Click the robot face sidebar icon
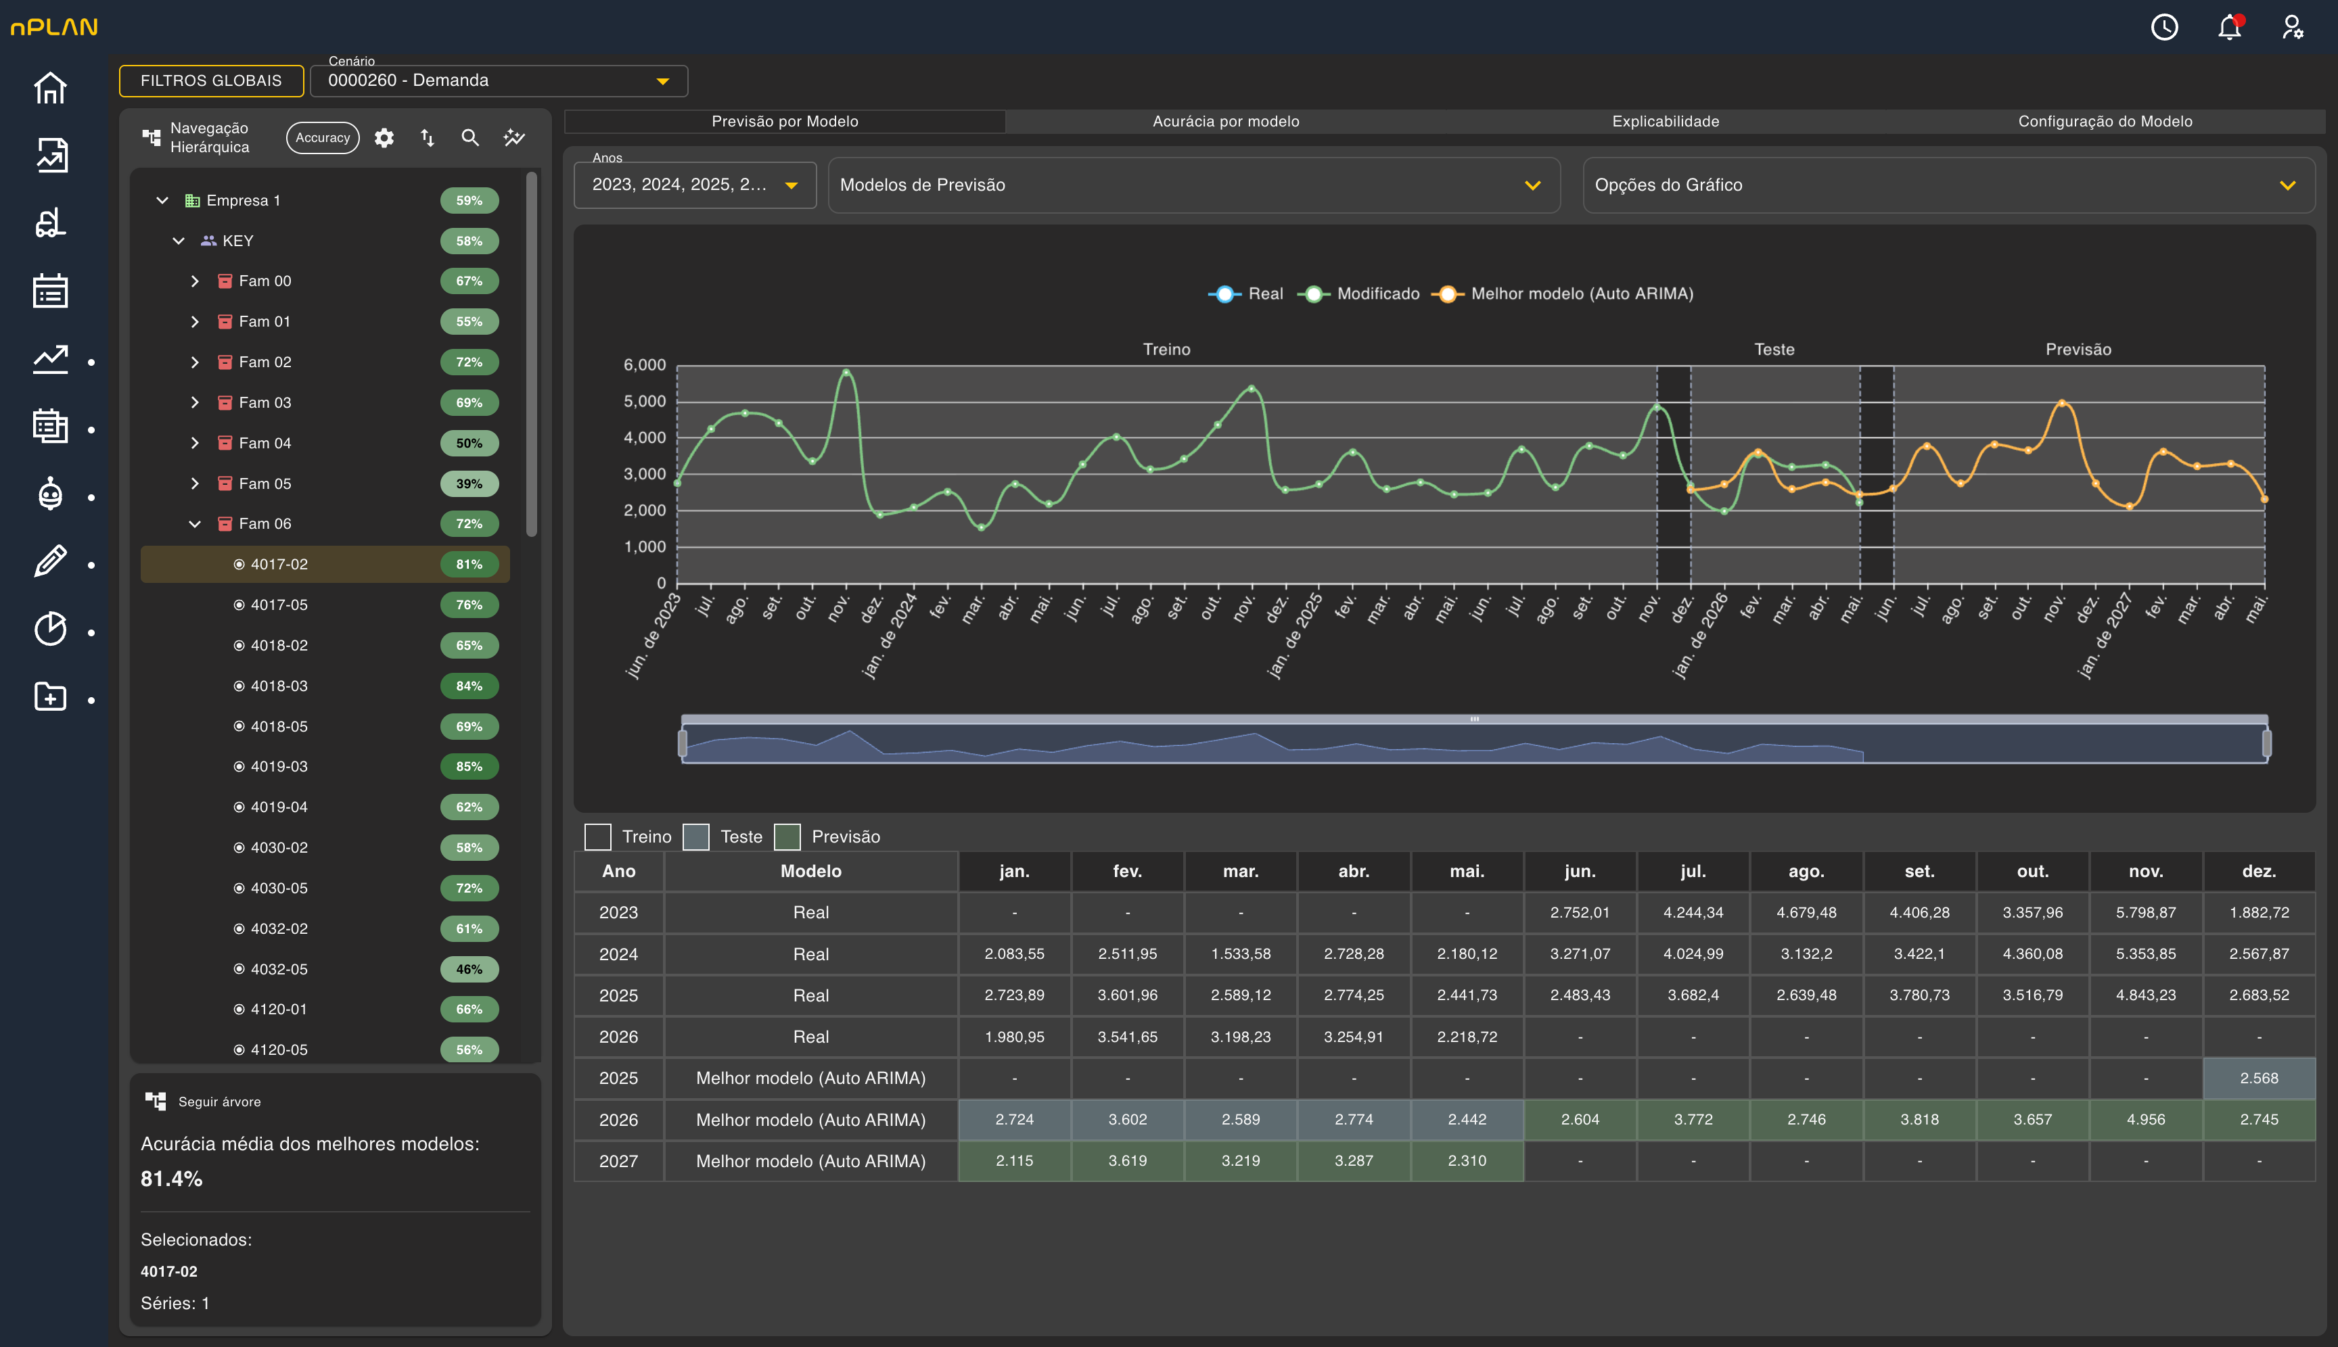 click(x=50, y=494)
